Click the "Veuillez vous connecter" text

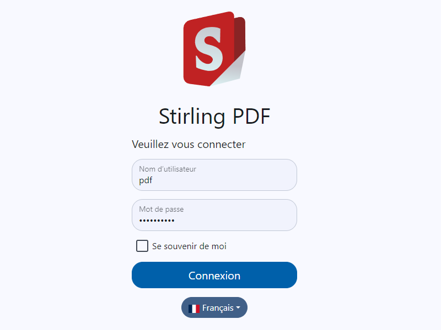[x=189, y=145]
